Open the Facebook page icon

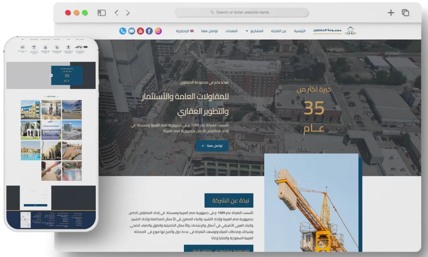(149, 31)
